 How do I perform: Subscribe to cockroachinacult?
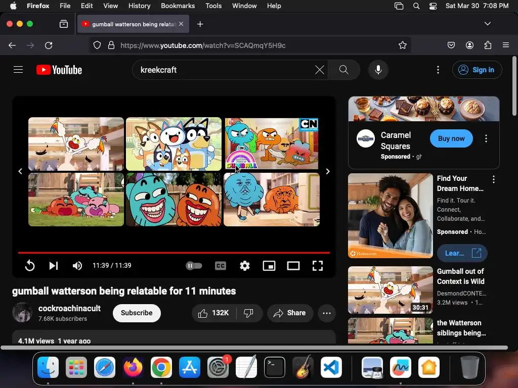coord(137,313)
